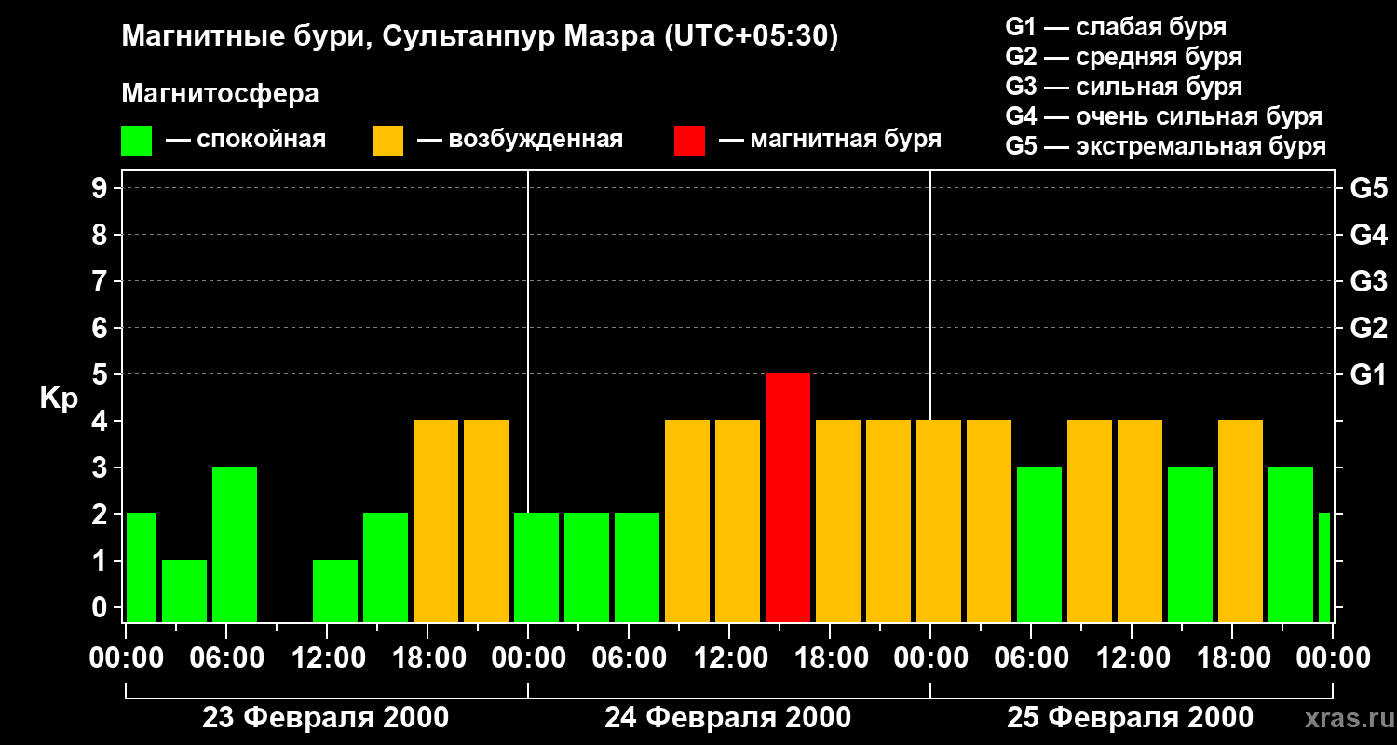Click the «G3 — сильная буря» legend line
The width and height of the screenshot is (1397, 745).
[x=1124, y=87]
